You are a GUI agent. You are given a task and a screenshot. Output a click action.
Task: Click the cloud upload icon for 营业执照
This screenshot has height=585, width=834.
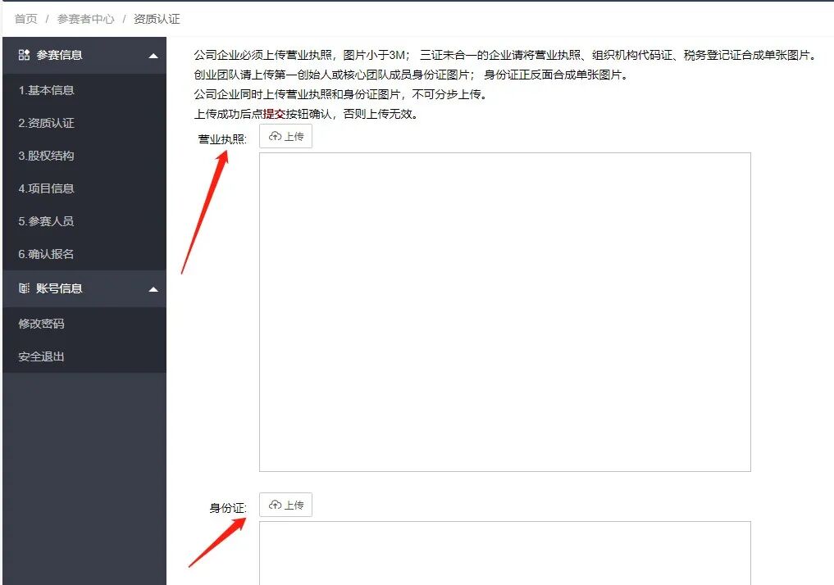click(275, 136)
